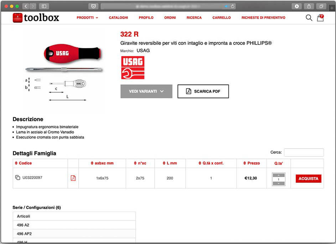Sort table by L mm column
Image resolution: width=336 pixels, height=244 pixels.
(x=170, y=163)
